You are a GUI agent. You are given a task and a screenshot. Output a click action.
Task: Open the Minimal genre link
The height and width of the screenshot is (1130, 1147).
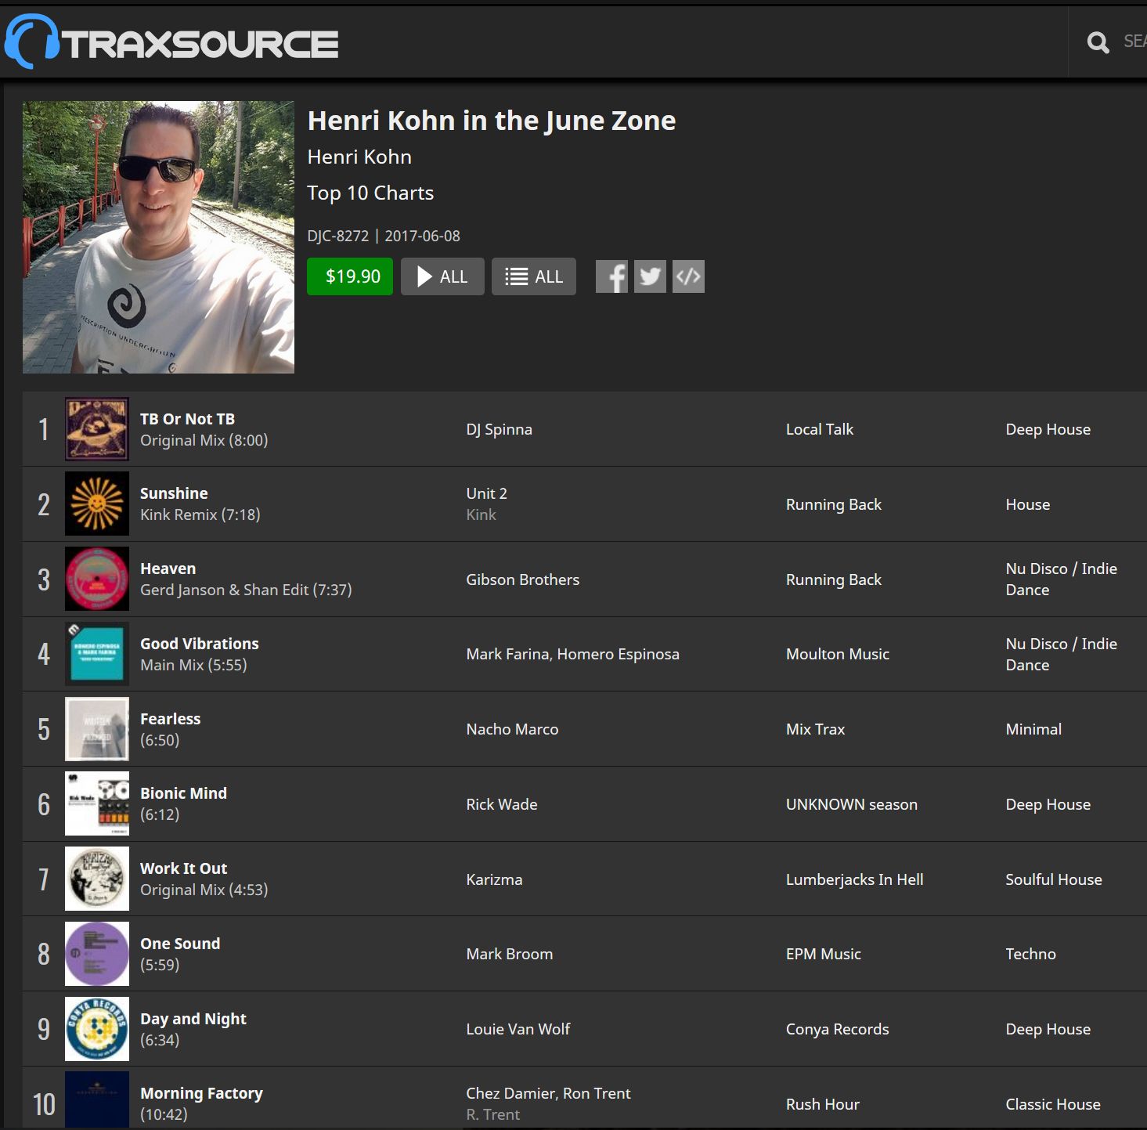pos(1033,729)
